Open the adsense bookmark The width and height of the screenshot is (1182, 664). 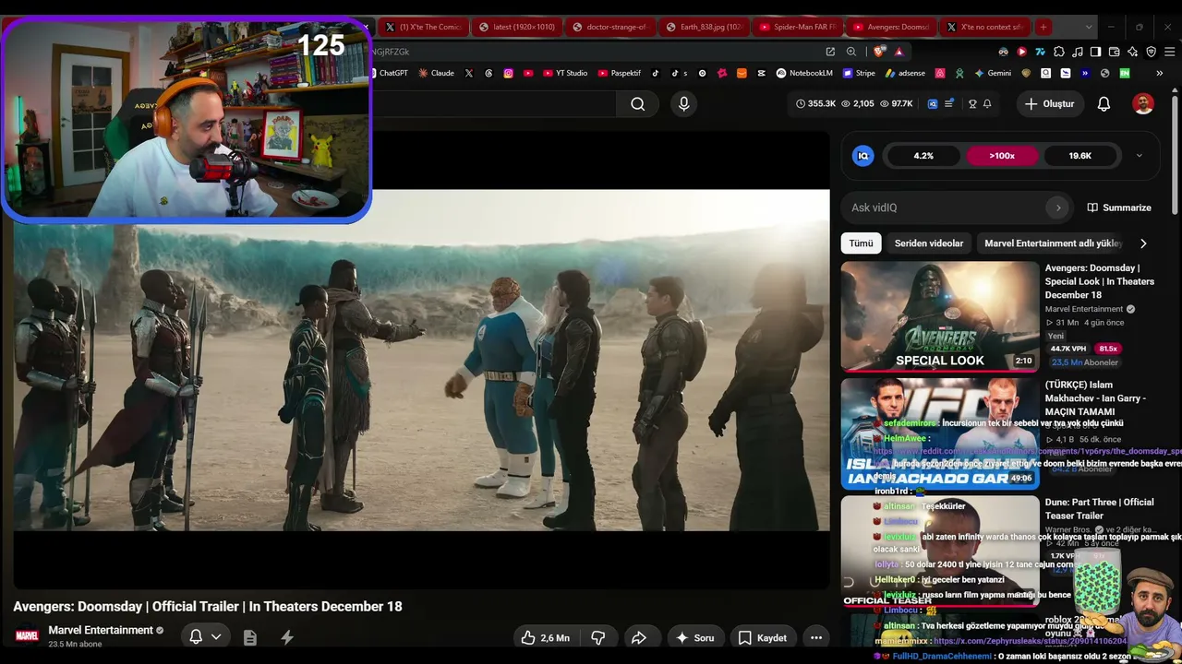coord(905,73)
